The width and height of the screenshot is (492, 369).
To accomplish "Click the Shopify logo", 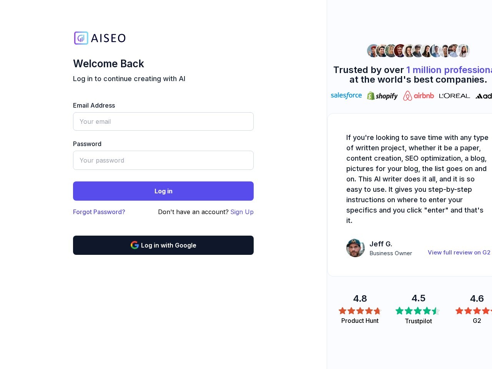I will pyautogui.click(x=382, y=96).
